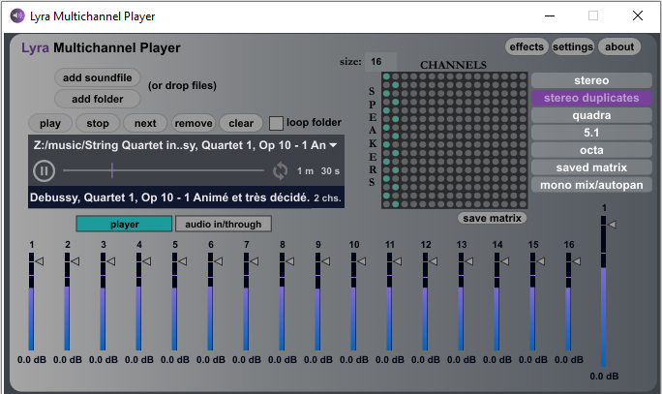Click the channel 2 fader triangle handle
The image size is (662, 394).
[75, 261]
